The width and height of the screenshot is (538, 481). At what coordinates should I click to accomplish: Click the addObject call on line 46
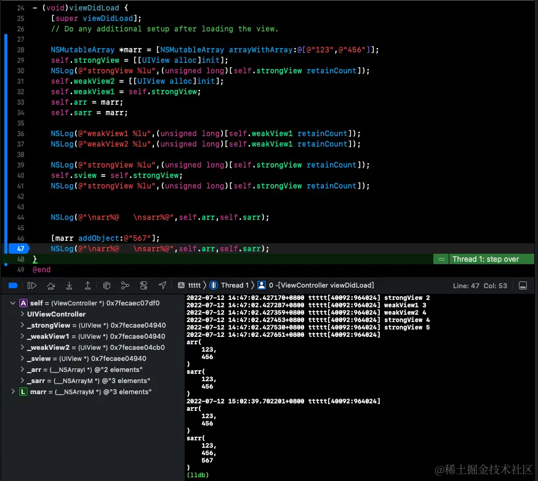(100, 238)
